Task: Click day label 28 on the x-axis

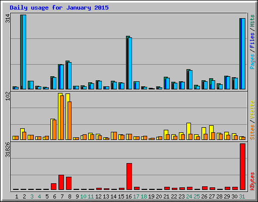Action: 219,196
